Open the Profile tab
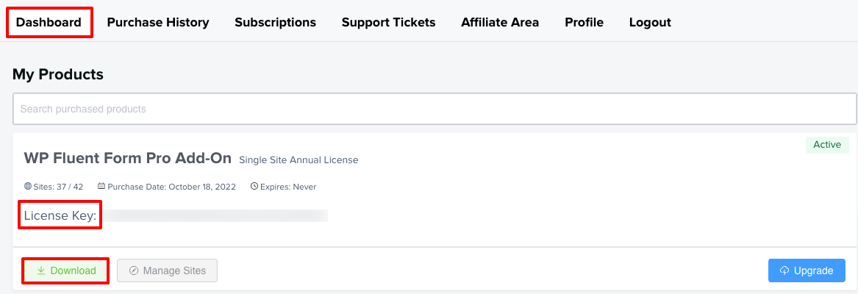This screenshot has width=858, height=294. (584, 22)
